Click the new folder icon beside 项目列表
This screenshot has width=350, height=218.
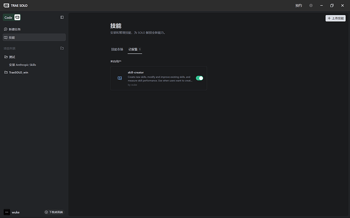tap(62, 49)
